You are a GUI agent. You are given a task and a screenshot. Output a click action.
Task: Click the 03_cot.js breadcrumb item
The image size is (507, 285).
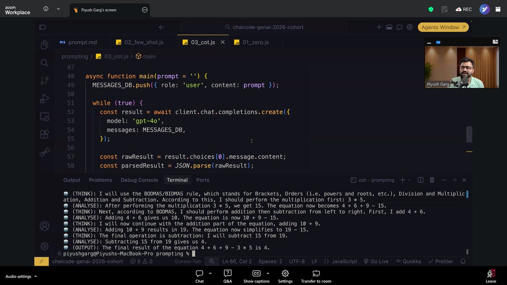point(112,56)
